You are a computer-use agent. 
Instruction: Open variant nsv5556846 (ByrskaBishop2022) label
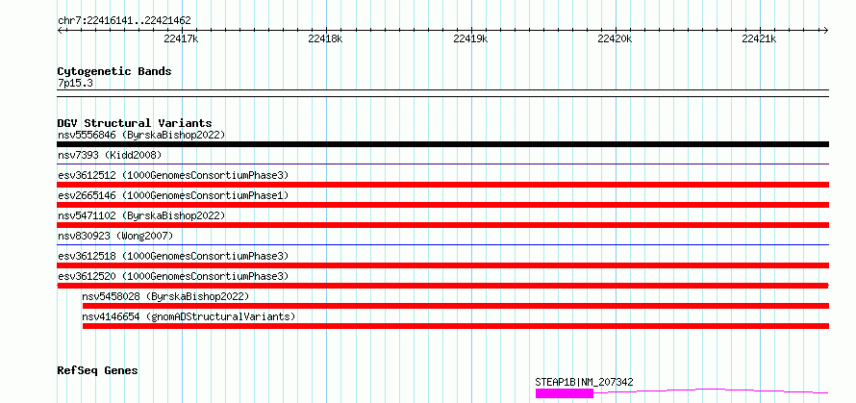[141, 135]
